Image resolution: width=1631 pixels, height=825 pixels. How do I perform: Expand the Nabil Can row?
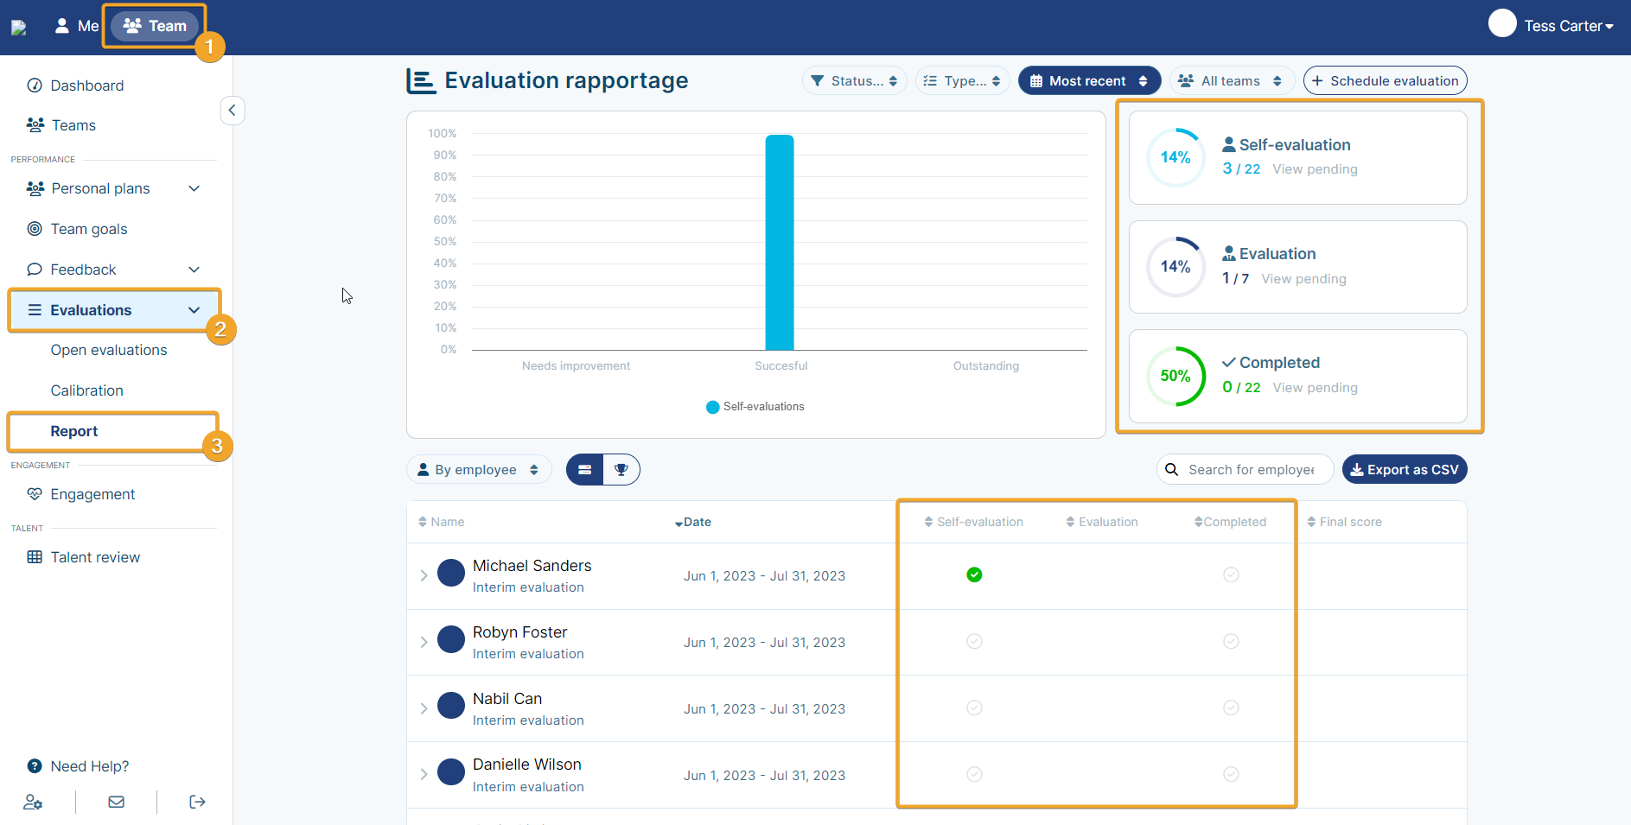424,708
